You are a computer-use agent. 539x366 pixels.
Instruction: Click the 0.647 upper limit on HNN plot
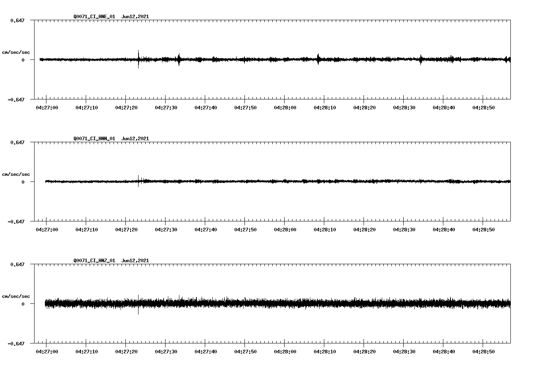(17, 142)
